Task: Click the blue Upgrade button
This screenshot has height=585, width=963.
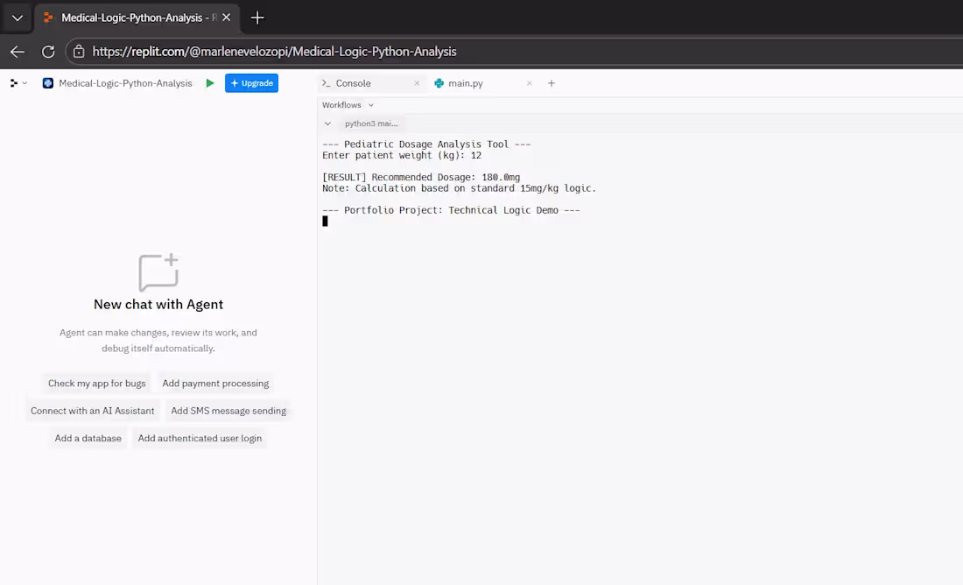Action: (251, 83)
